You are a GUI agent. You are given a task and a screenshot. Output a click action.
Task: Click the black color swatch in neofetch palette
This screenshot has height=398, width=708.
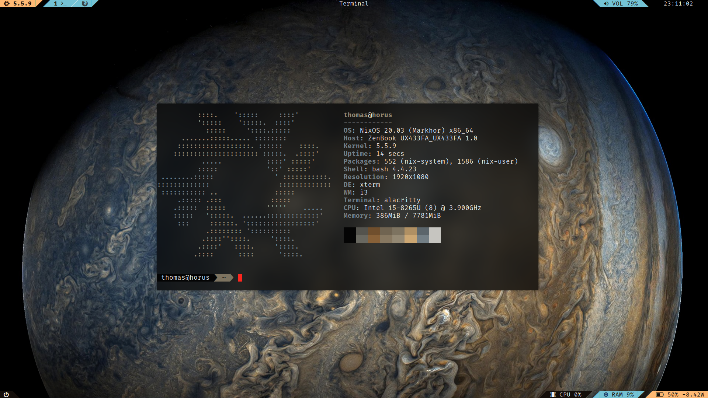coord(350,235)
